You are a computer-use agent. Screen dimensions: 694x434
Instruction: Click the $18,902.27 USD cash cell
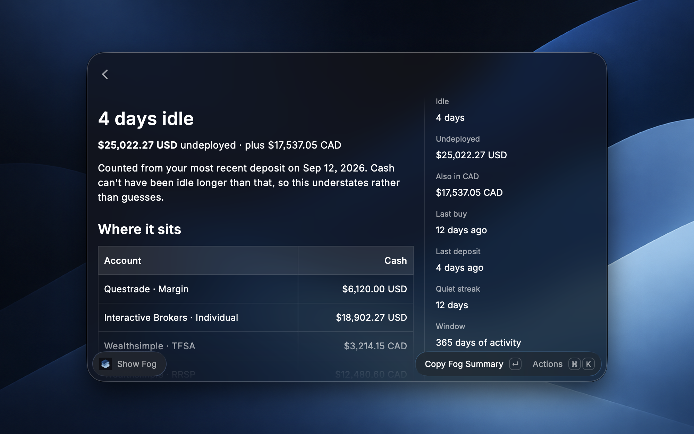[356, 317]
